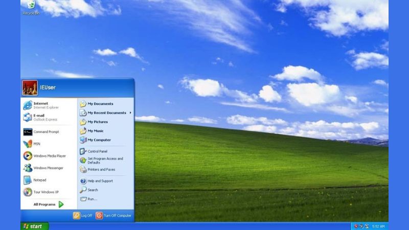Click the Run... label text
The width and height of the screenshot is (409, 230).
point(93,199)
